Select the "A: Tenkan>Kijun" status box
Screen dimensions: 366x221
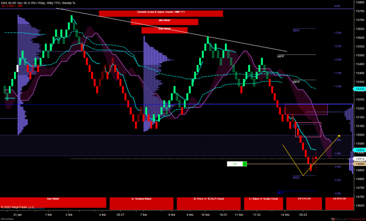click(142, 203)
